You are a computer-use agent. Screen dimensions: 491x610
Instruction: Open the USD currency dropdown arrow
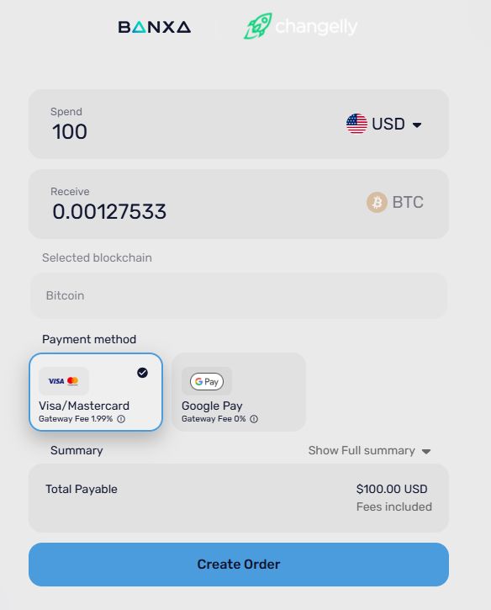tap(417, 125)
